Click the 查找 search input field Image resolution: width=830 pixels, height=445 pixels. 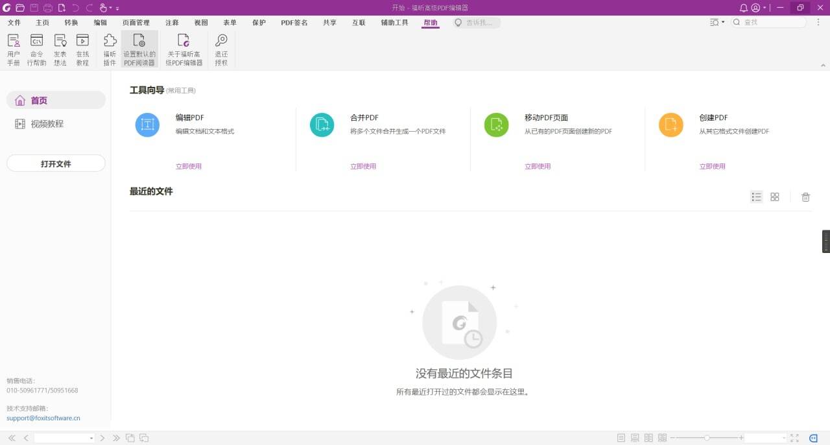769,22
